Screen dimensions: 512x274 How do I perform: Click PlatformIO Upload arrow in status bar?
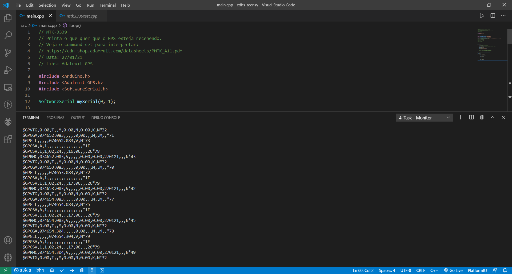tap(72, 270)
